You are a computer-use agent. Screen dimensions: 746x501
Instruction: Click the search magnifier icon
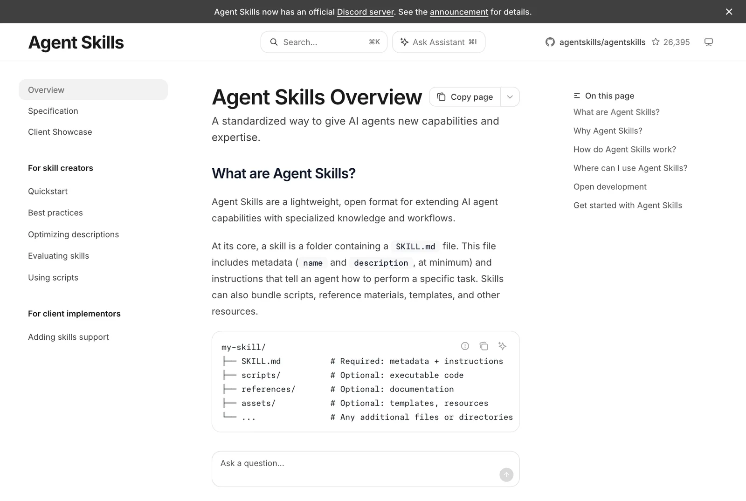point(274,42)
